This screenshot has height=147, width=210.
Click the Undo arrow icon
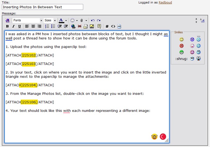pos(93,21)
